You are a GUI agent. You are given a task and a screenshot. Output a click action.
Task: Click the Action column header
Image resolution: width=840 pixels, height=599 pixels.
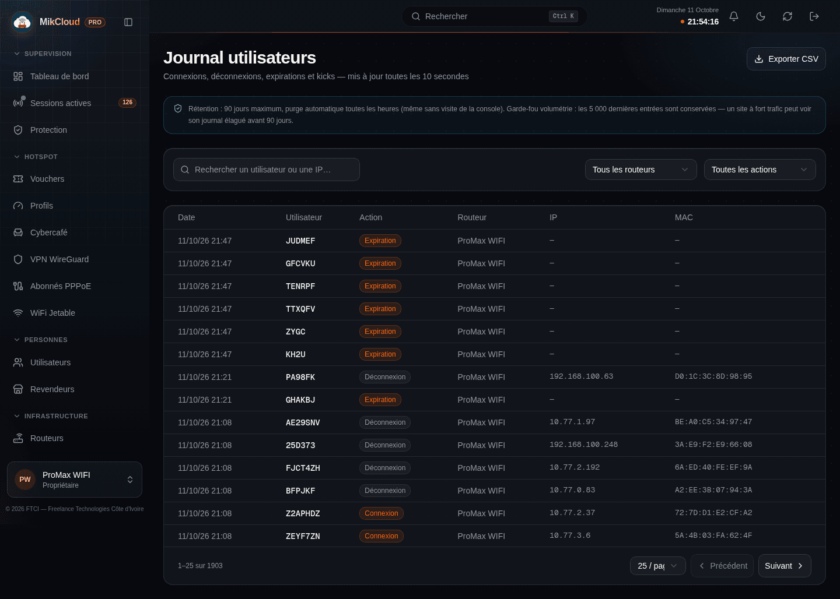click(371, 217)
